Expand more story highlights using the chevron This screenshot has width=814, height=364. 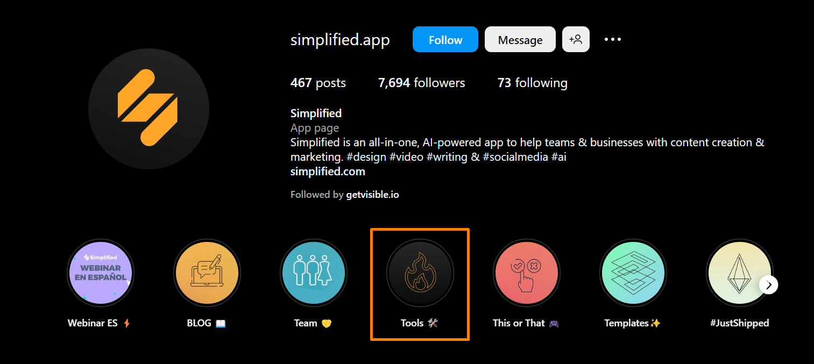tap(769, 284)
